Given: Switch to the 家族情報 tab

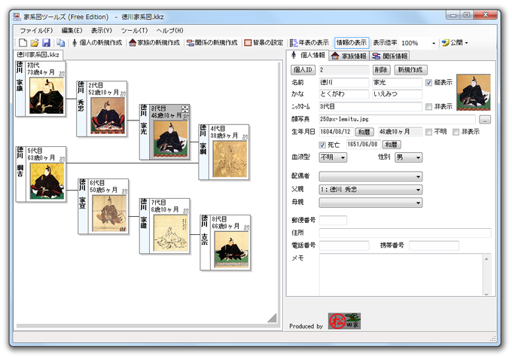Looking at the screenshot, I should (x=349, y=56).
